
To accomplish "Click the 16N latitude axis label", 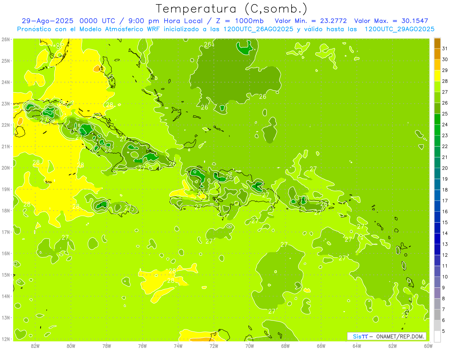I will tap(6, 253).
